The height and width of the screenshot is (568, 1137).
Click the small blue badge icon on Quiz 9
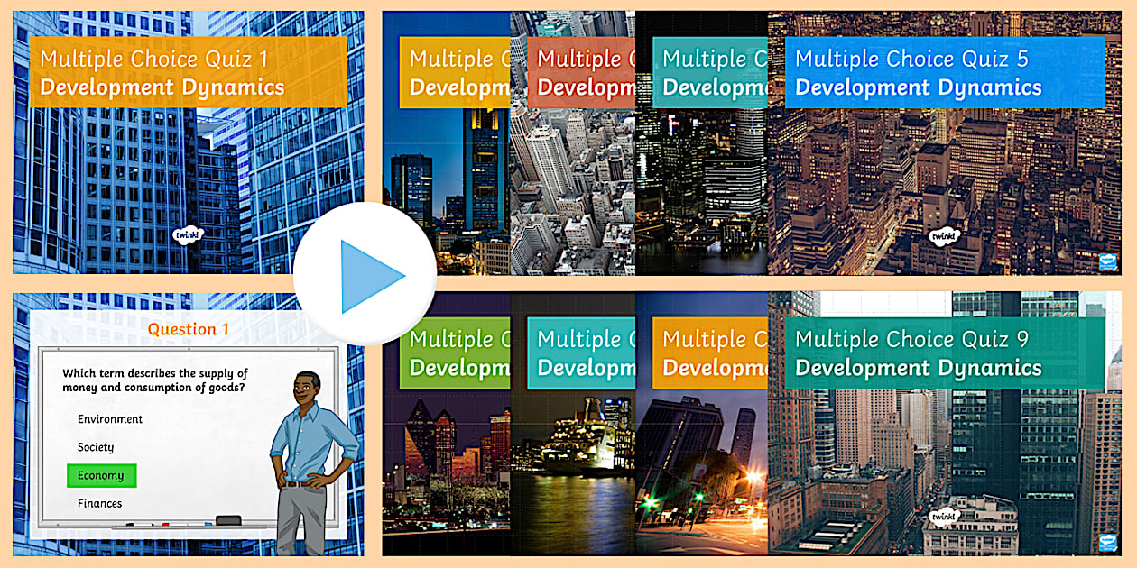1107,542
